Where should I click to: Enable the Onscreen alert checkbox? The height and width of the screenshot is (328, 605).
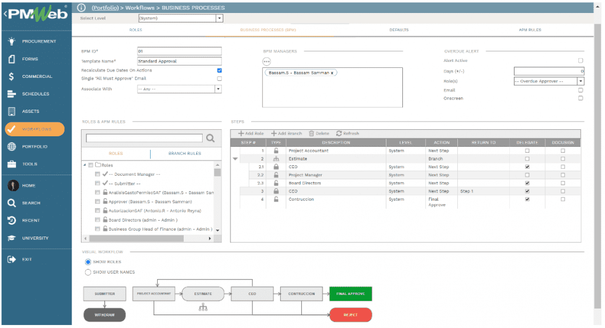pos(581,99)
